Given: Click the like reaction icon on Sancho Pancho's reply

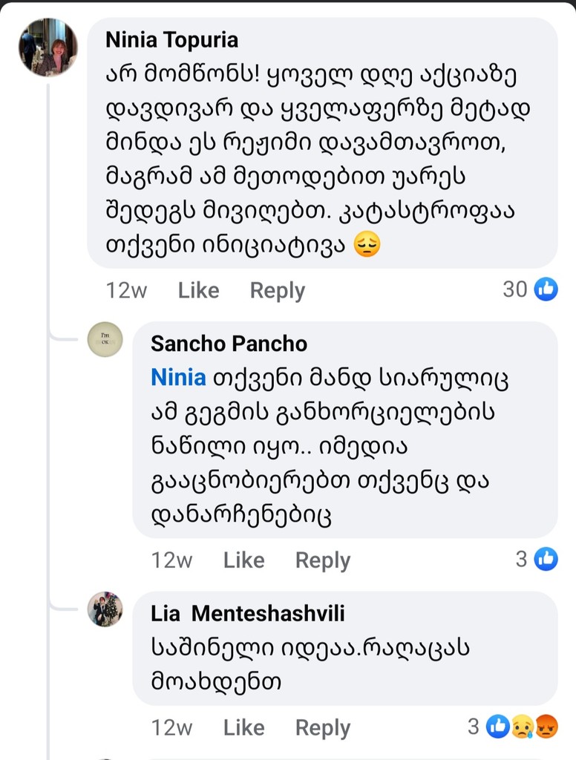Looking at the screenshot, I should [x=546, y=559].
